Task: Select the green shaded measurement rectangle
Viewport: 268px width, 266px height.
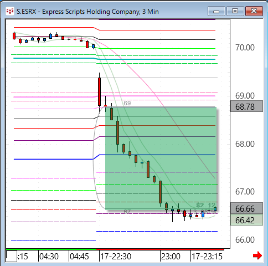Action: [x=161, y=158]
